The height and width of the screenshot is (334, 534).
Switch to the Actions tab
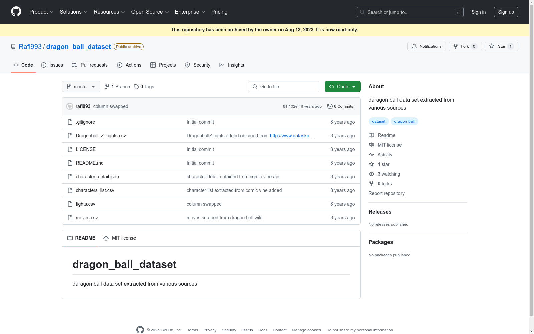coord(129,65)
